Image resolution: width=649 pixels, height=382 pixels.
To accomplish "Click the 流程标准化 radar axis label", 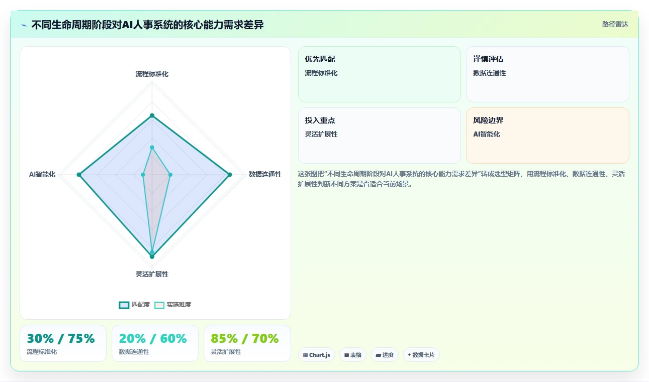I will 152,74.
